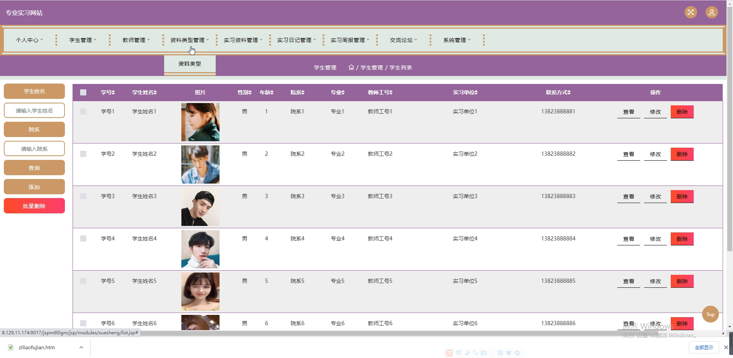Open photo thumbnail of 学生姓名5
Screen dimensions: 733x358
click(x=200, y=292)
